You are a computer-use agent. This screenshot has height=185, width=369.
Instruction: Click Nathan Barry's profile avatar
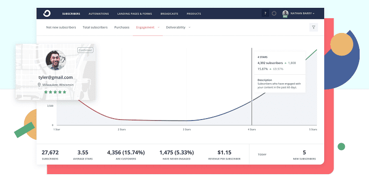285,14
